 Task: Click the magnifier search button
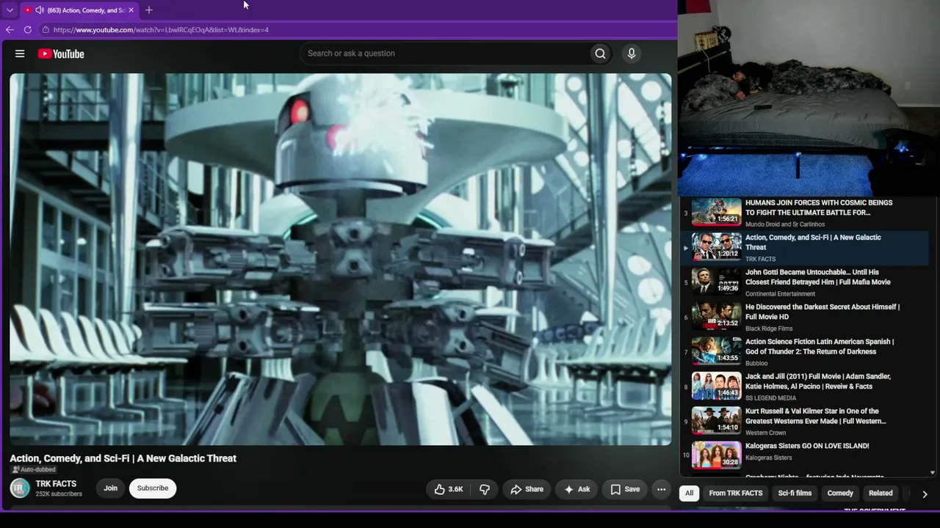click(x=600, y=54)
